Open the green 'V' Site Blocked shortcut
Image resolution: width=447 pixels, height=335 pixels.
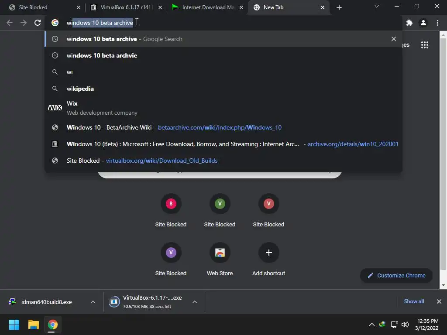(x=220, y=211)
